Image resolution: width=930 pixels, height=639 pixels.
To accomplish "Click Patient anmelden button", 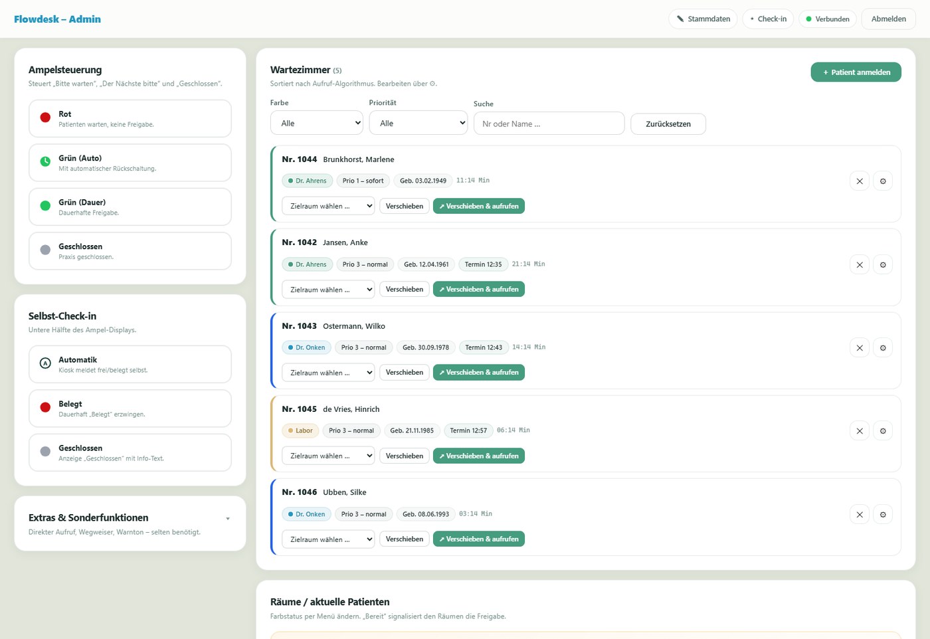I will click(x=856, y=72).
